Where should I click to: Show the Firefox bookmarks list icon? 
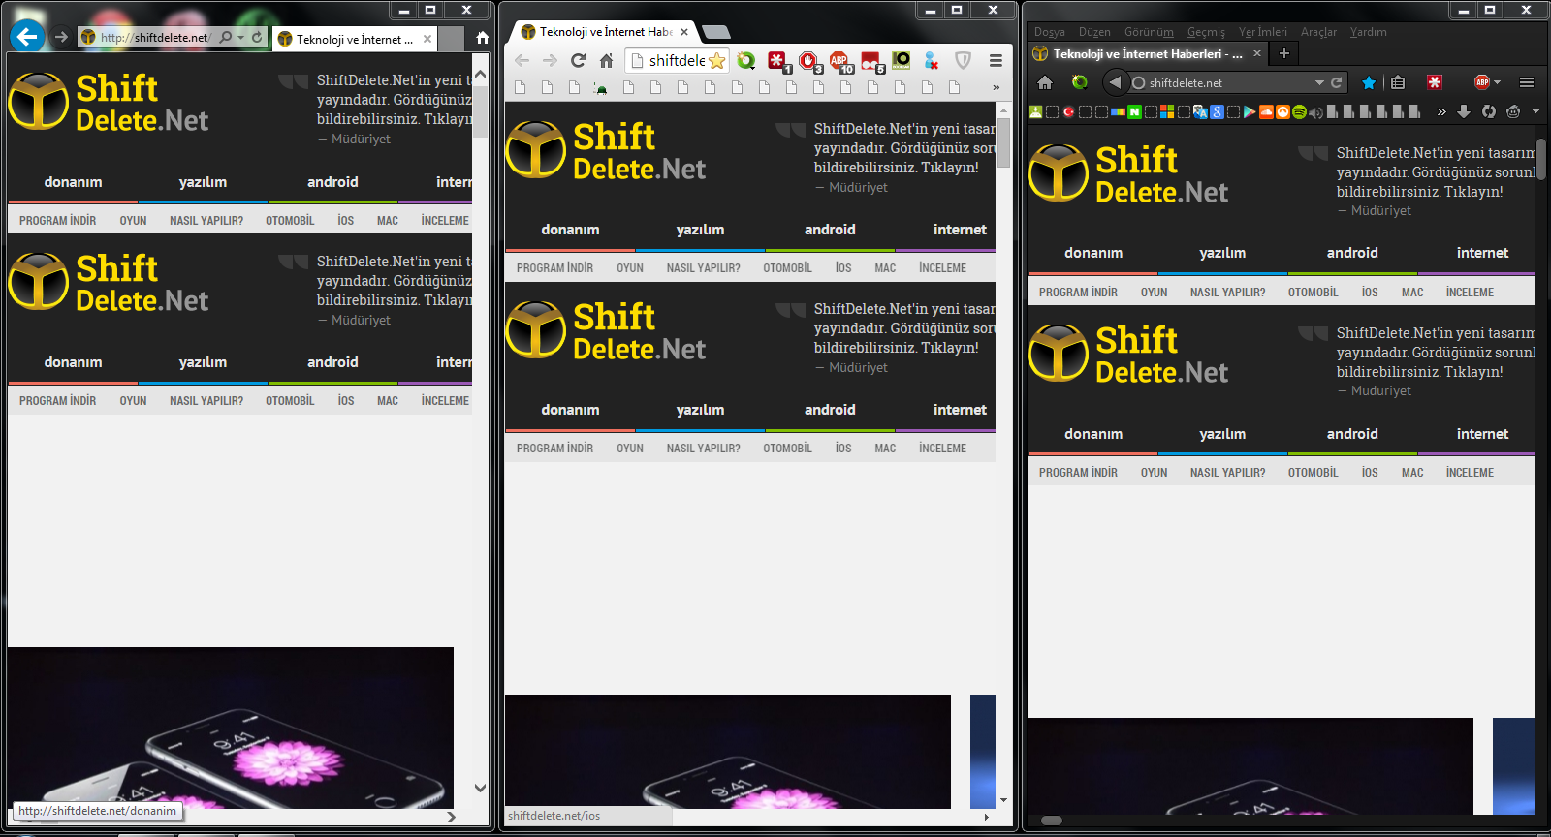(x=1398, y=82)
